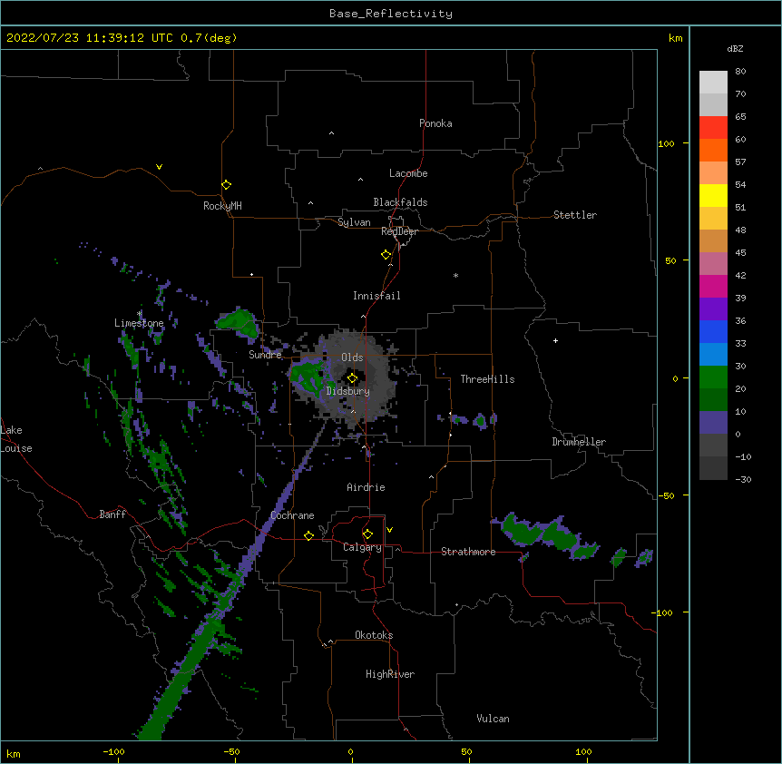Click the yellow diamond marker at Olds radar site

(x=352, y=378)
